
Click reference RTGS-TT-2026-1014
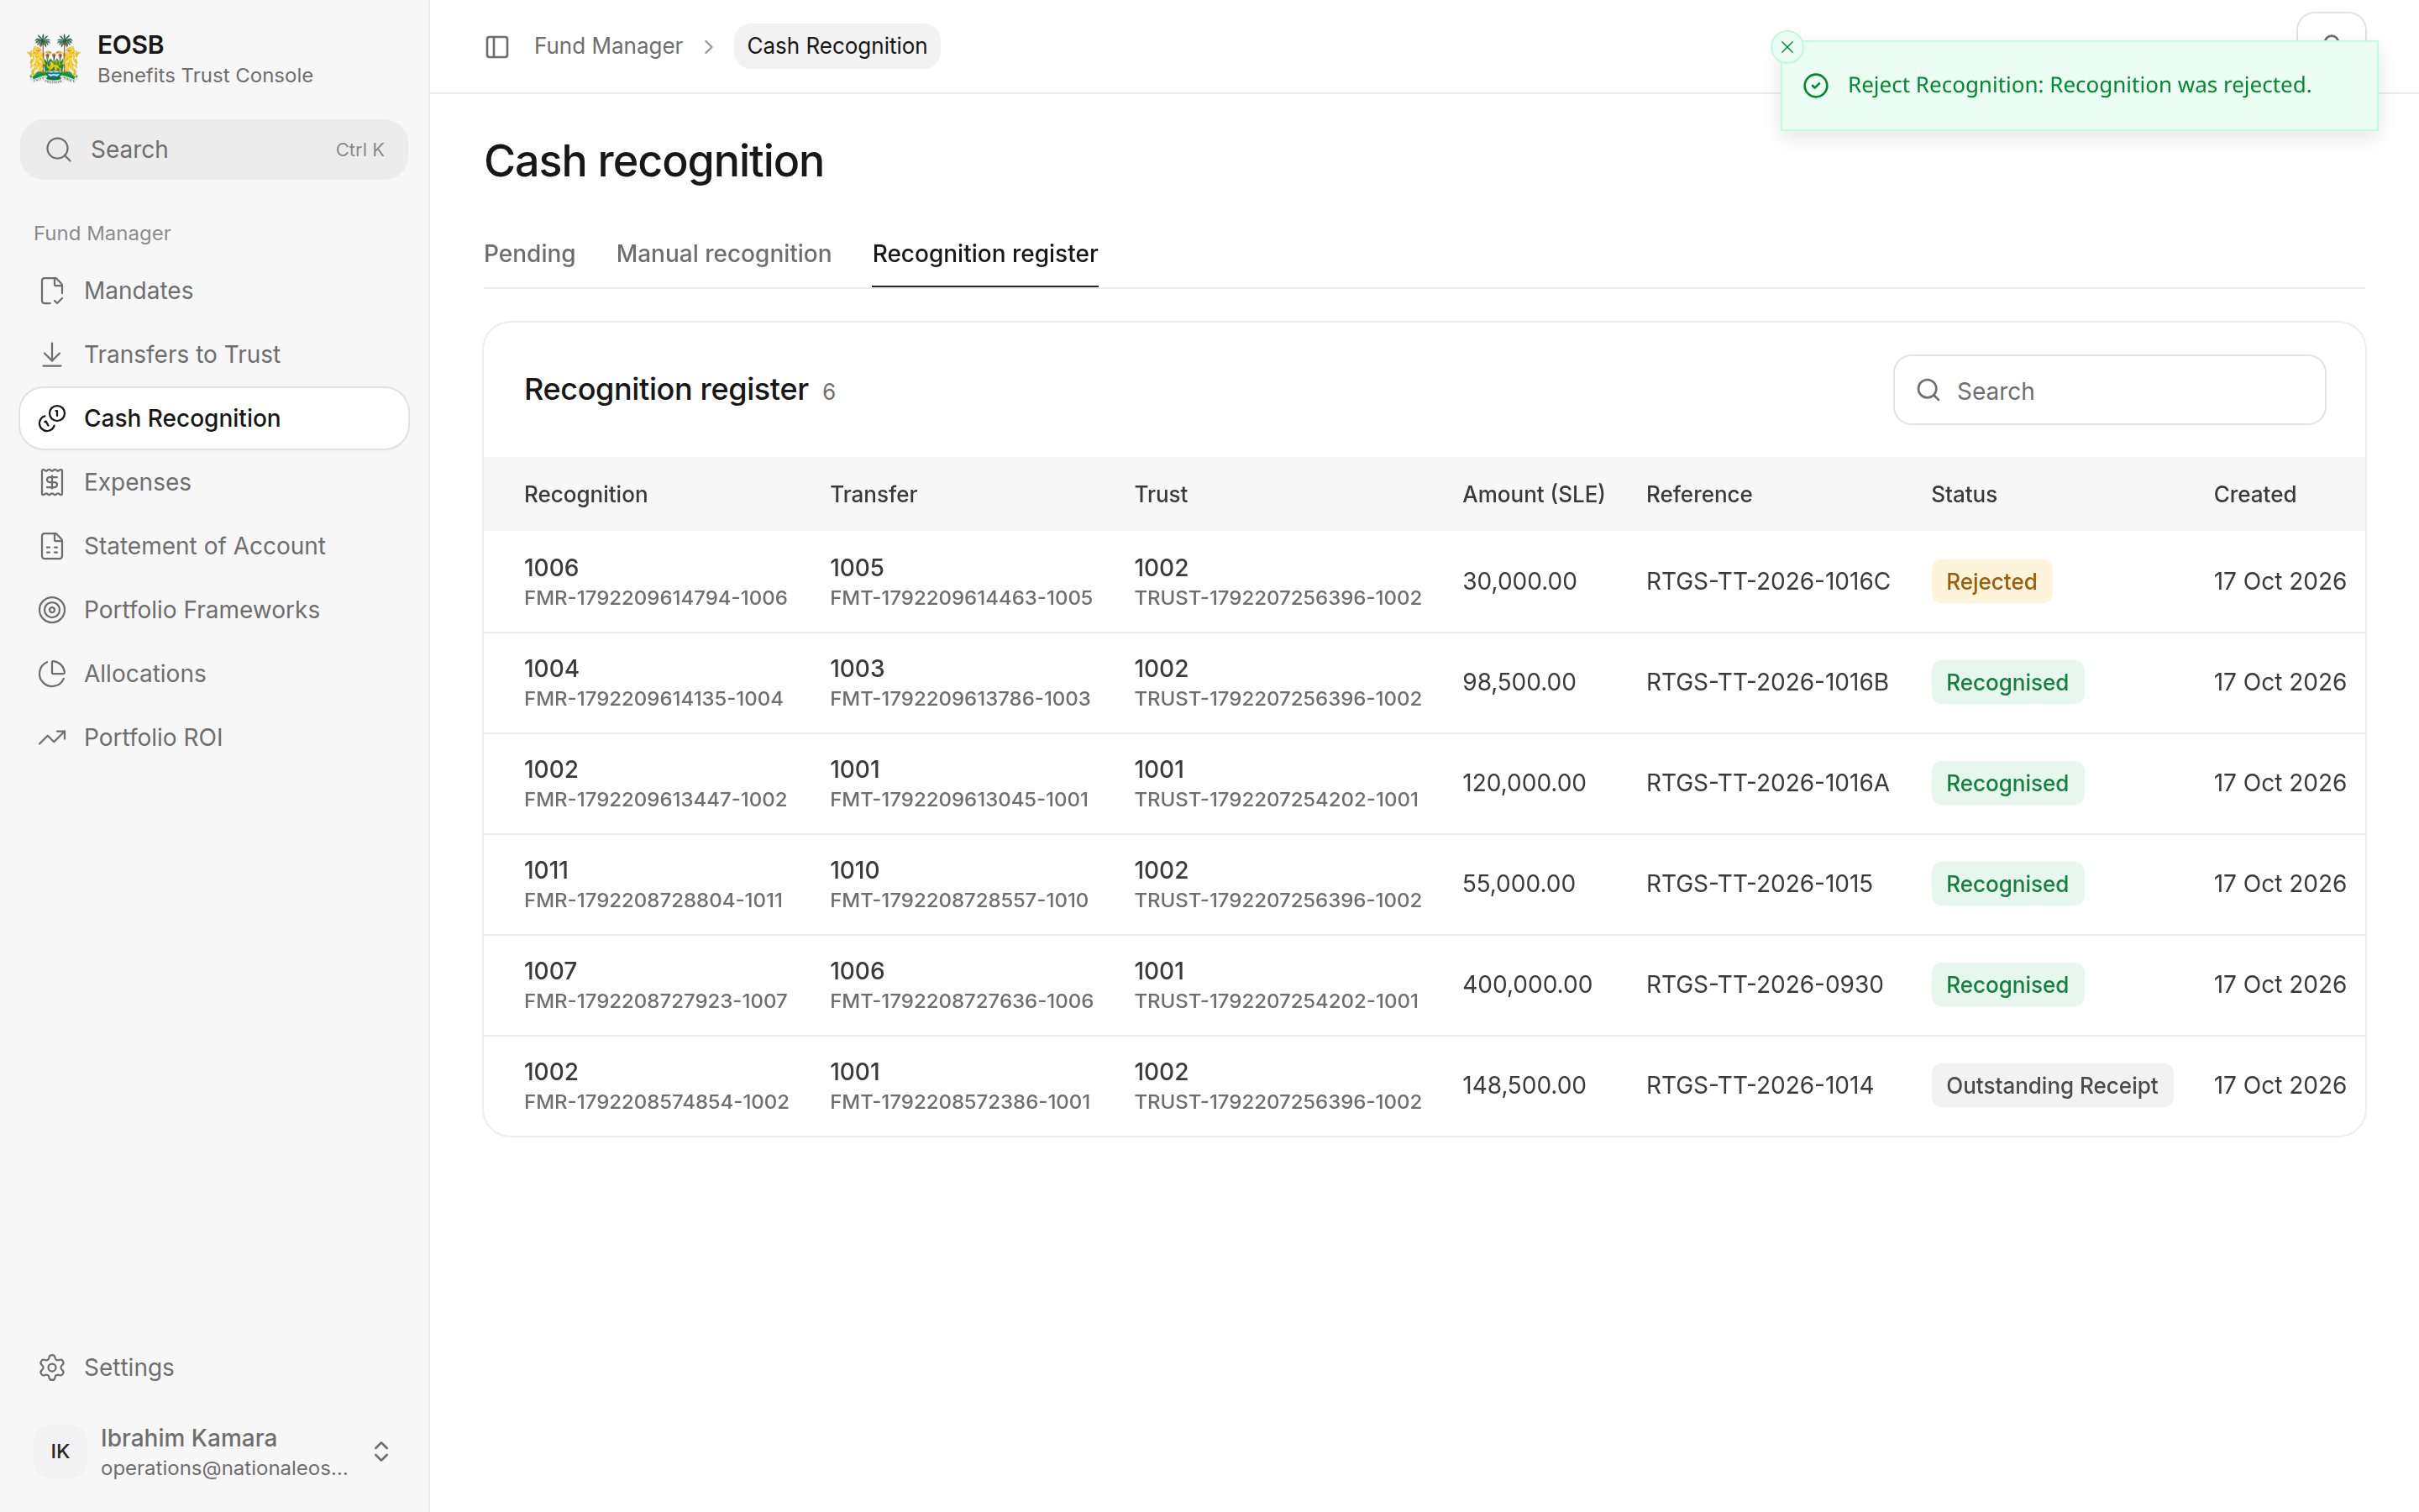coord(1760,1086)
